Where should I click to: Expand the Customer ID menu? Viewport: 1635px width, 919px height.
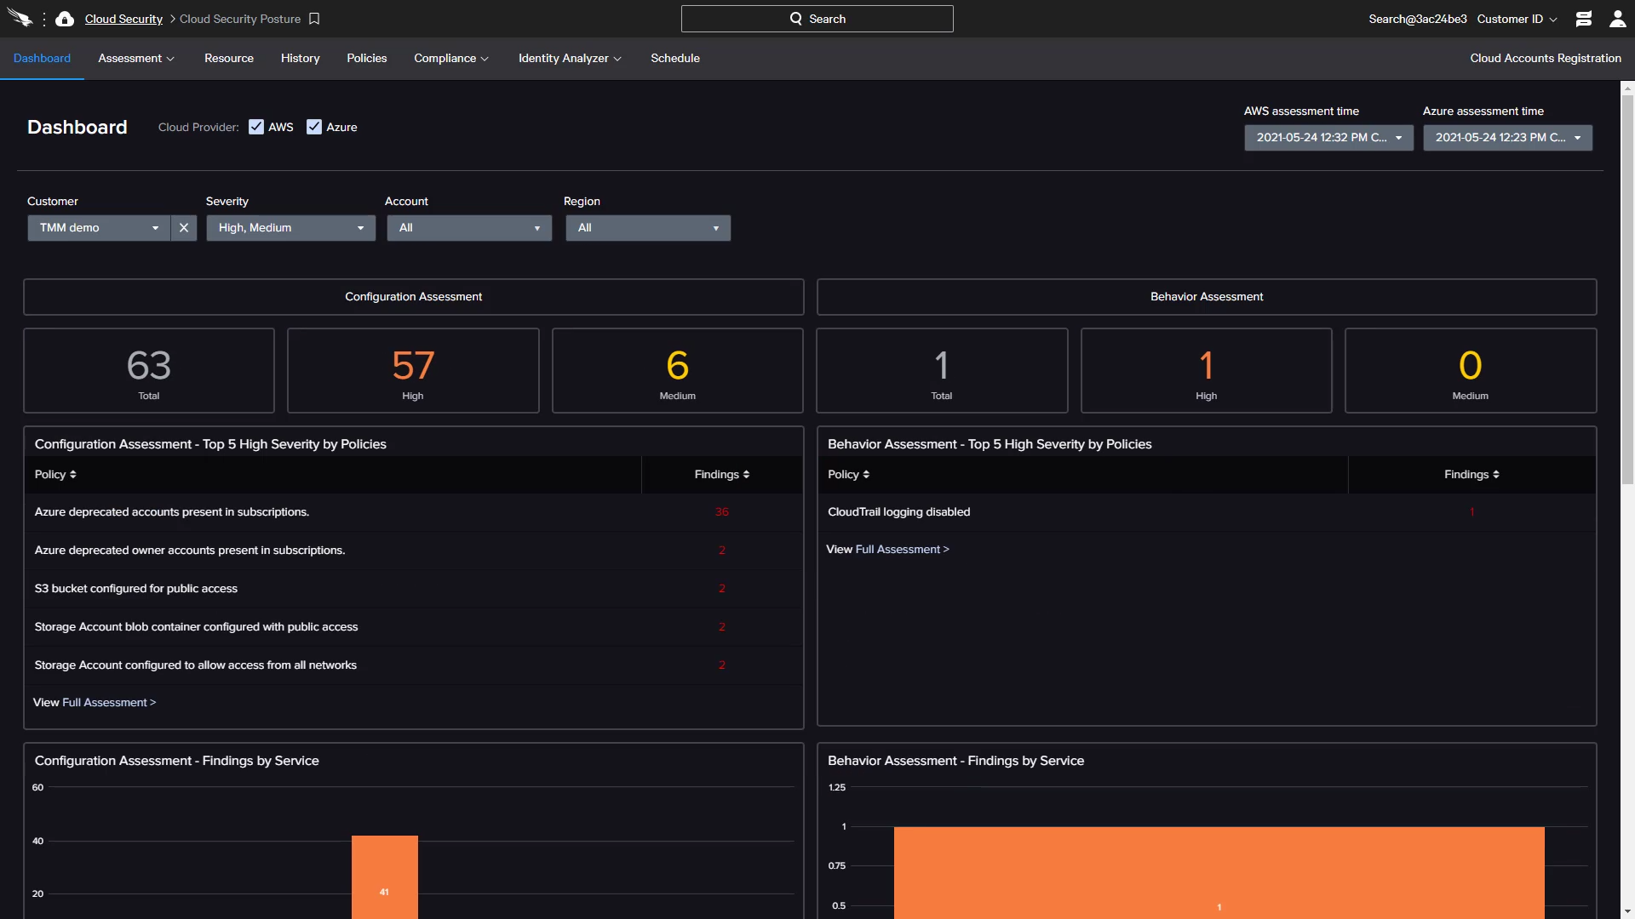pos(1517,19)
